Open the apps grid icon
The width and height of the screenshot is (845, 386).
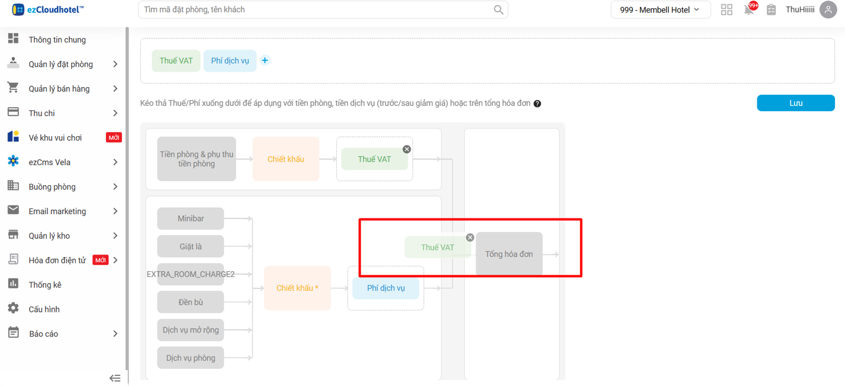[727, 9]
